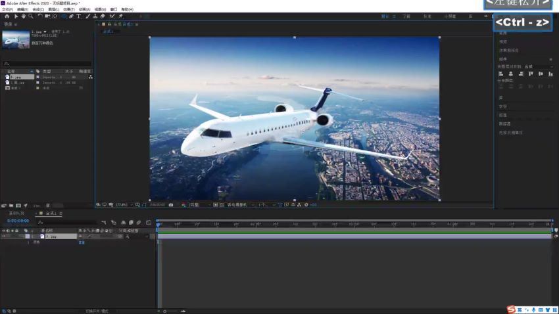Image resolution: width=559 pixels, height=314 pixels.
Task: Click the Project panel search field
Action: [46, 64]
